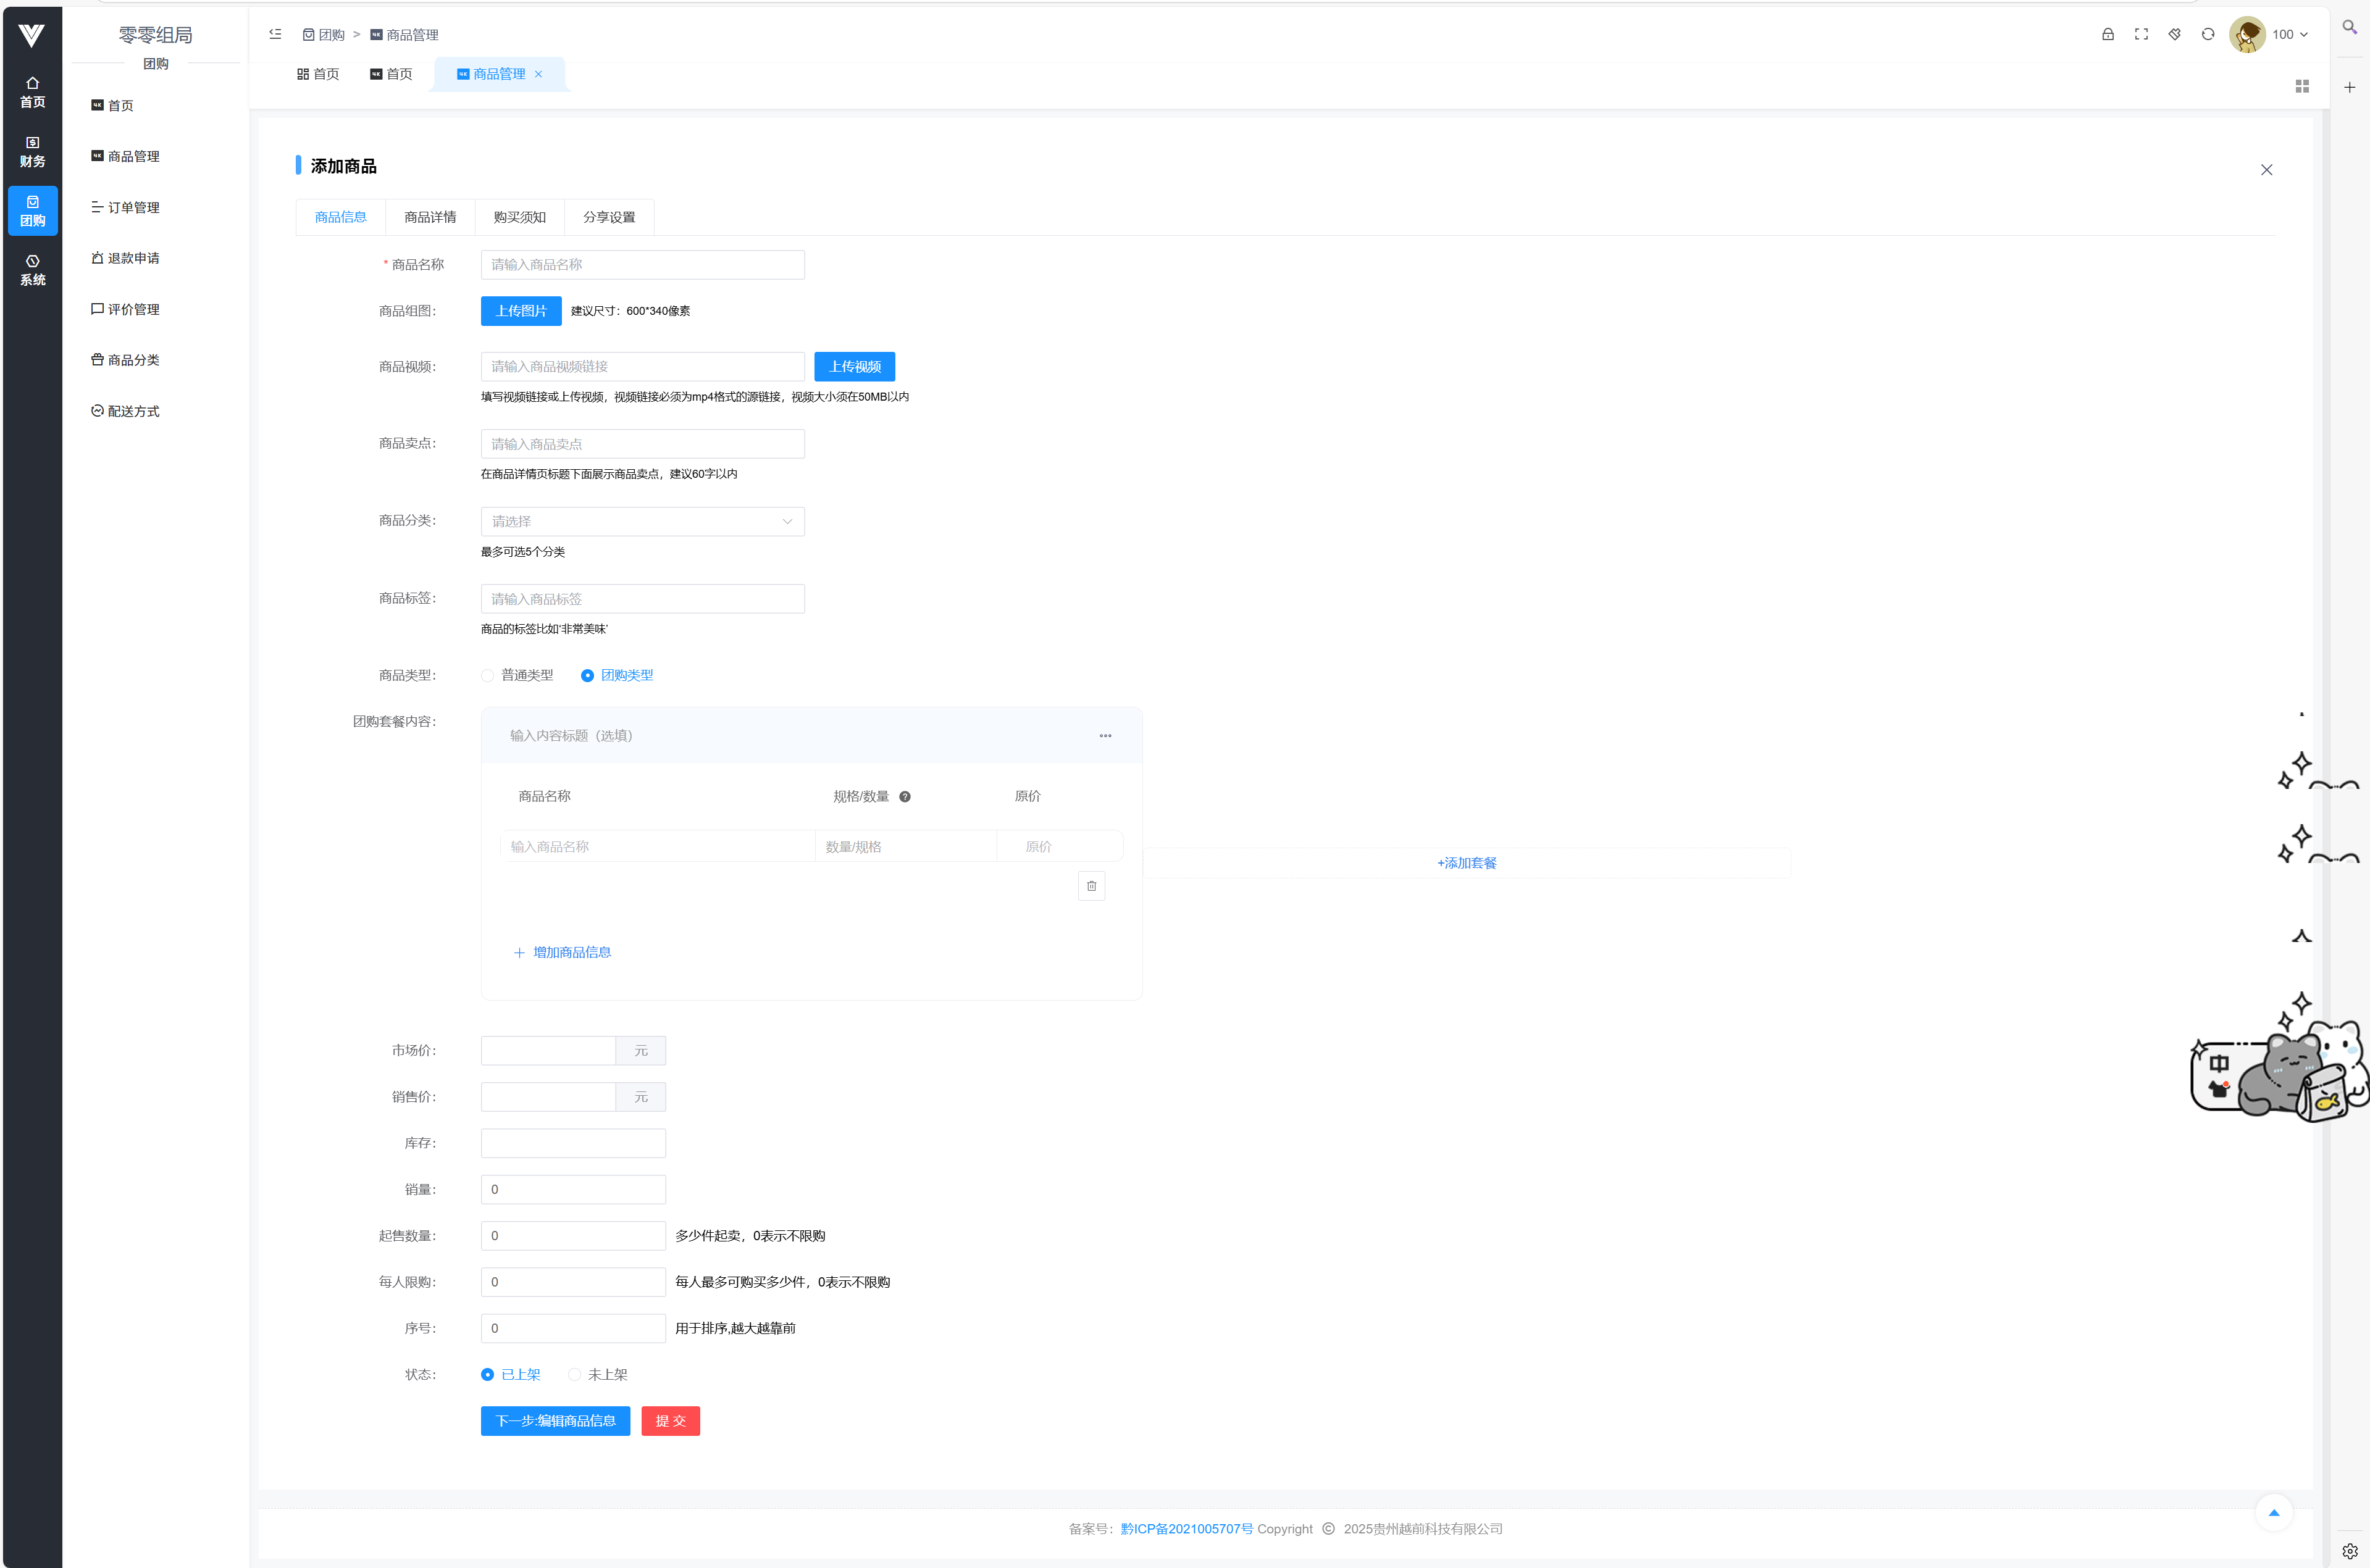Collapse the sidebar menu icon
This screenshot has height=1568, width=2370.
(275, 34)
